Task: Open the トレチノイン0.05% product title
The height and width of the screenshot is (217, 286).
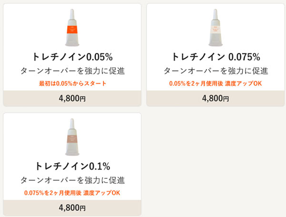Action: pyautogui.click(x=72, y=57)
